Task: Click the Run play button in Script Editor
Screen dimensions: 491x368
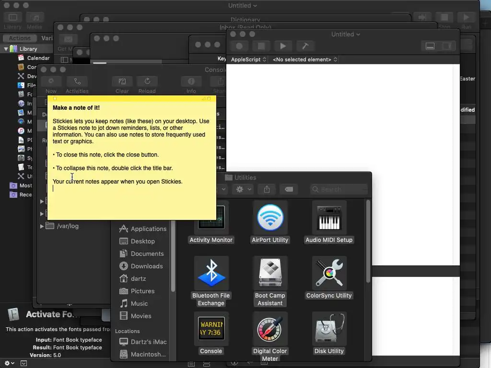Action: (x=283, y=46)
